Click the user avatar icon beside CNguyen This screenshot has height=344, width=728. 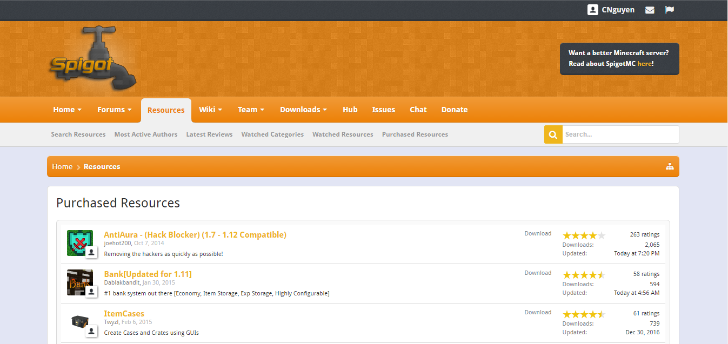[593, 10]
